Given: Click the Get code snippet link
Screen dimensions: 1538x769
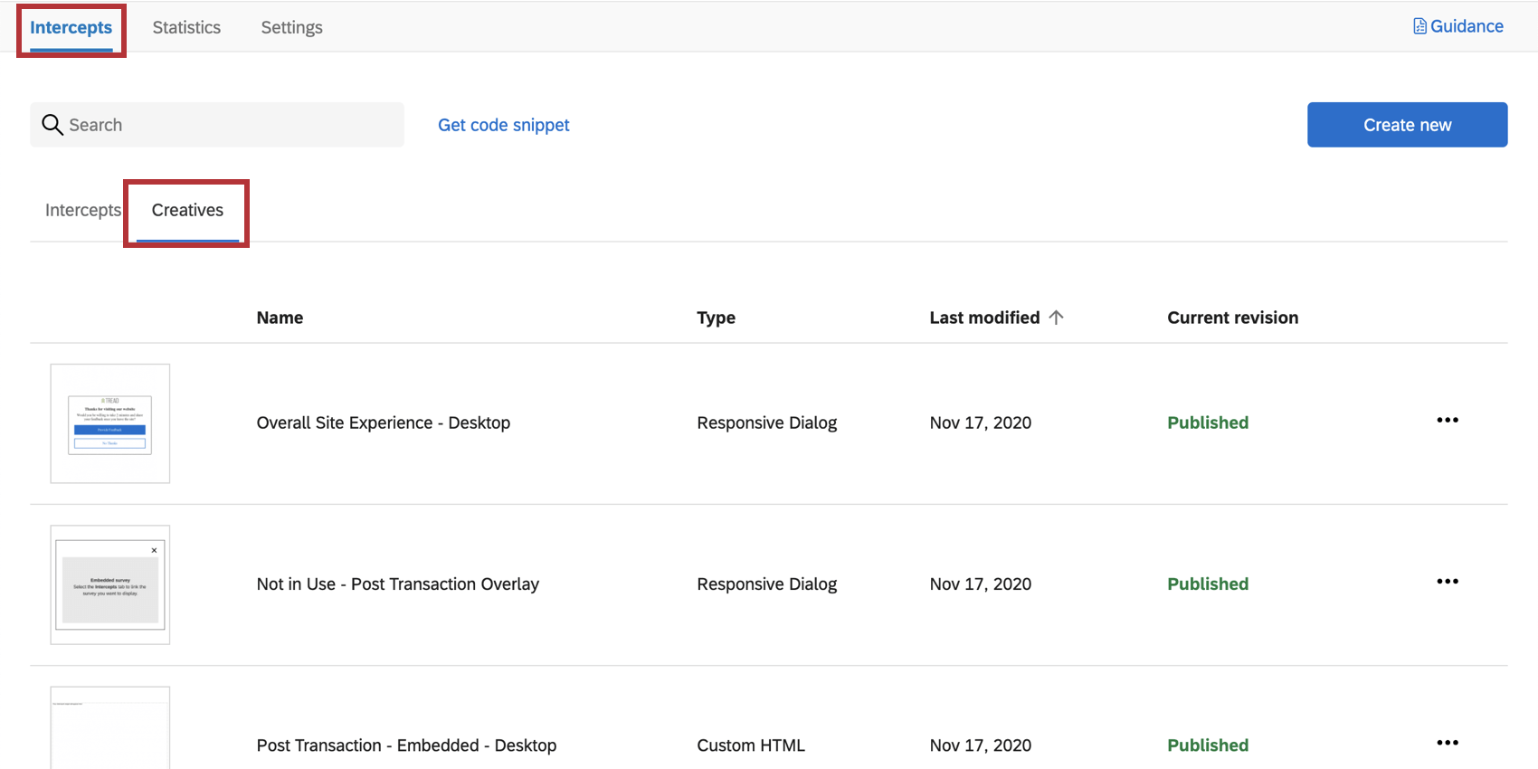Looking at the screenshot, I should pos(503,125).
